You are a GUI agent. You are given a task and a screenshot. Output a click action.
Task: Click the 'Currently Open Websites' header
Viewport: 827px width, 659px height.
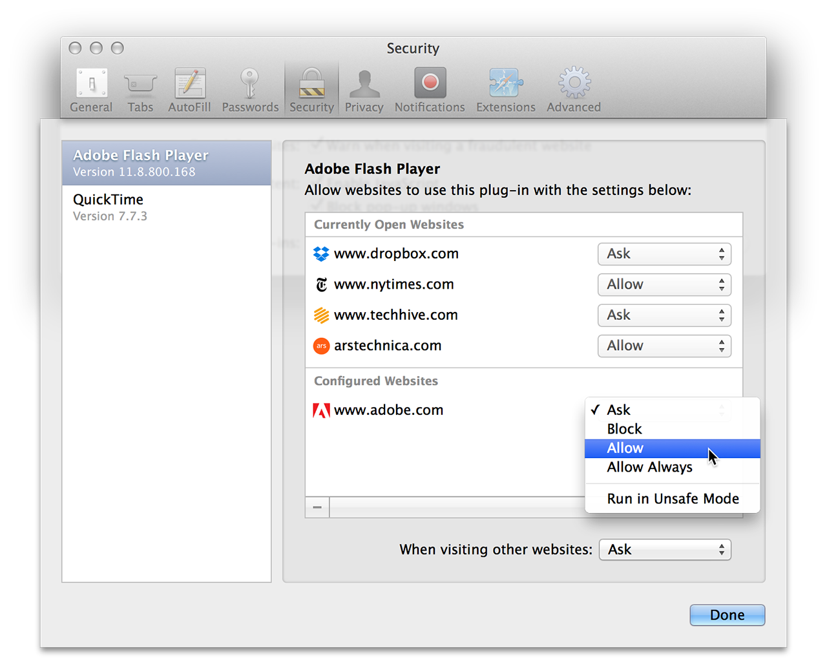point(389,225)
